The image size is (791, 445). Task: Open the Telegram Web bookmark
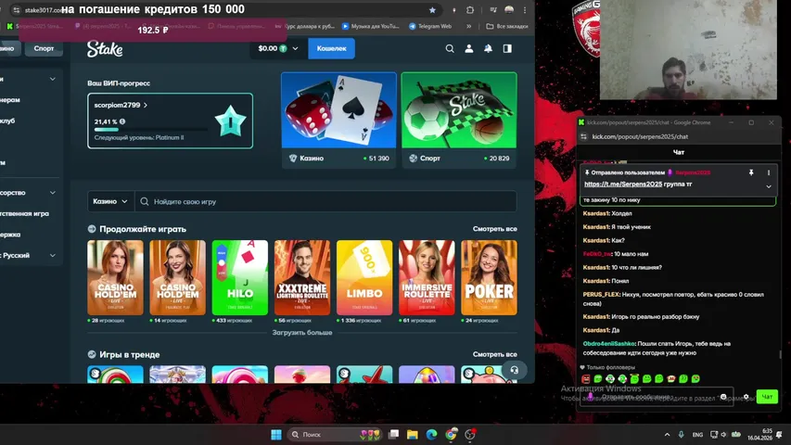[x=430, y=26]
